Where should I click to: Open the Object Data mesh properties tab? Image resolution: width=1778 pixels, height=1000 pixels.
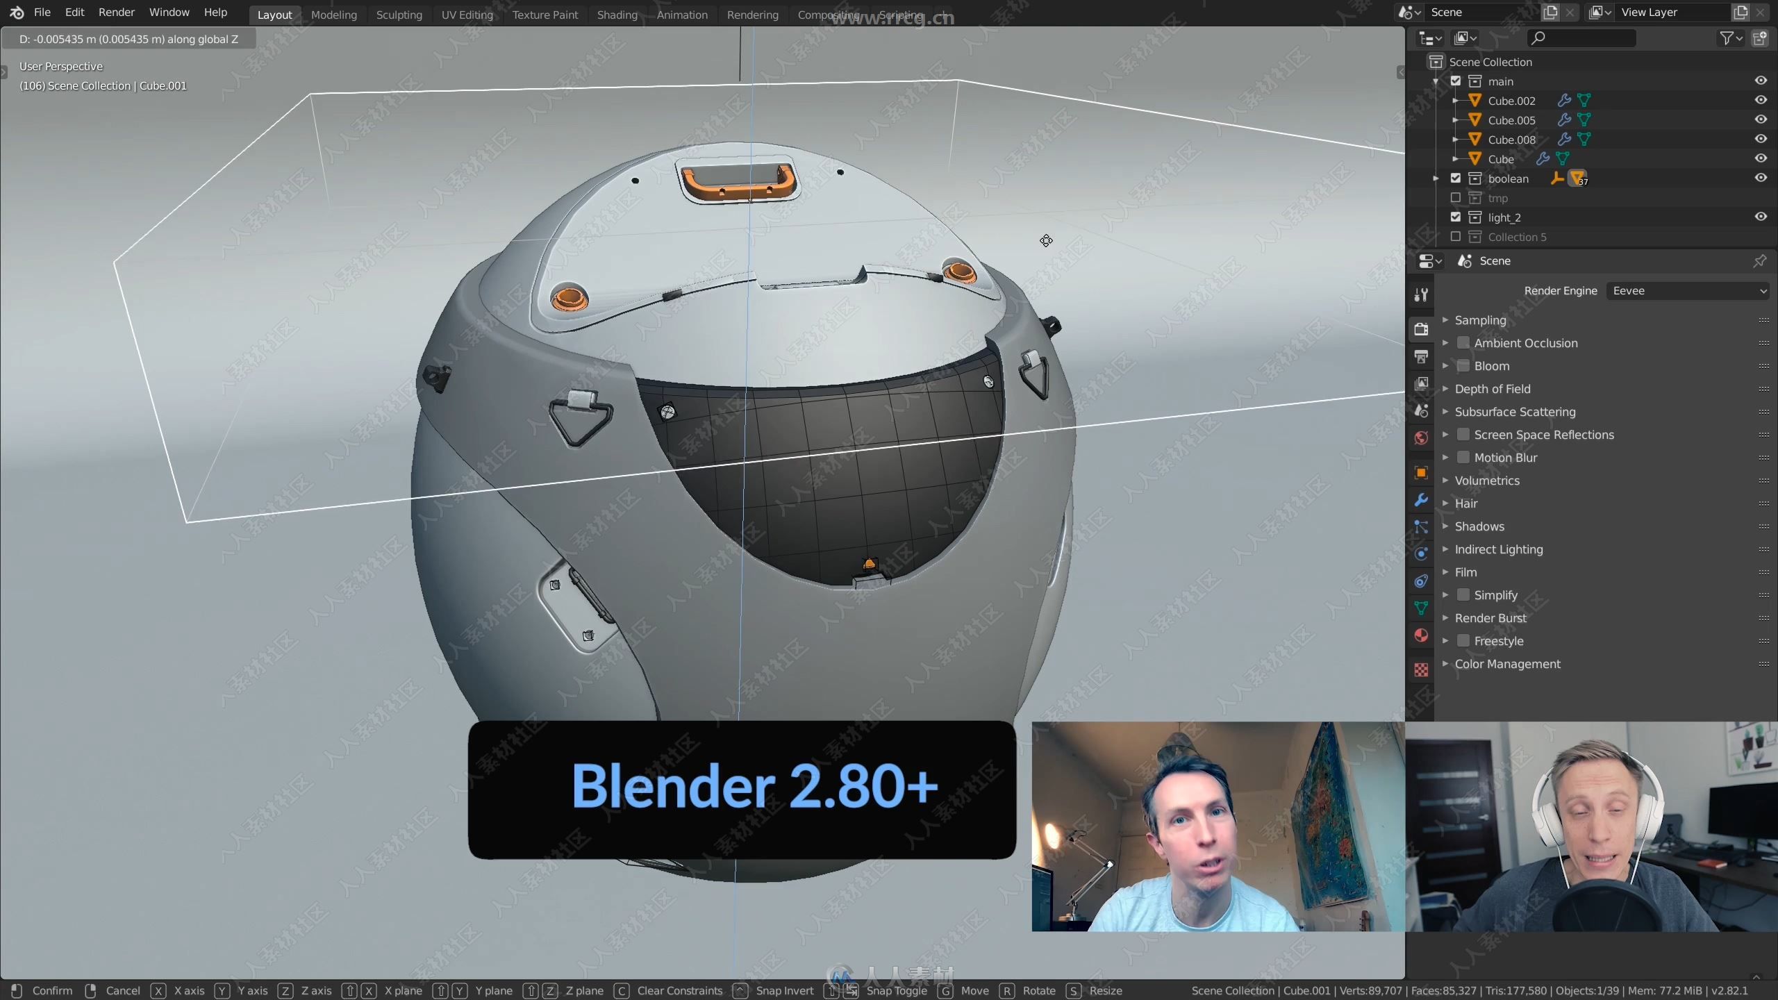pyautogui.click(x=1421, y=608)
